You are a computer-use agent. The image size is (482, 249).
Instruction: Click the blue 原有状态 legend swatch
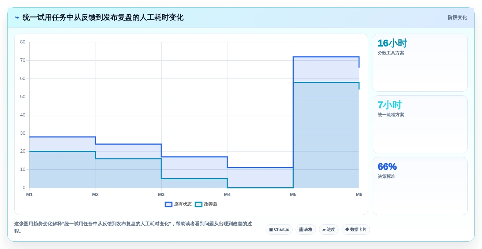click(169, 204)
